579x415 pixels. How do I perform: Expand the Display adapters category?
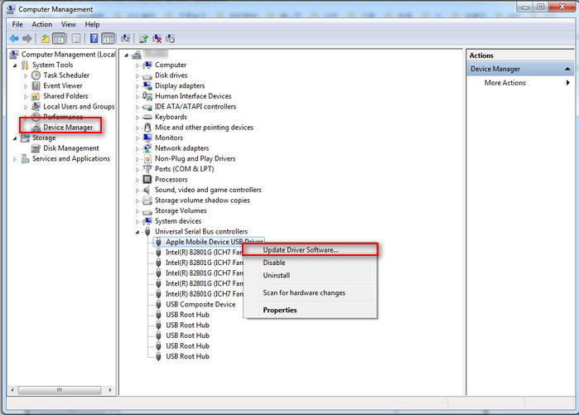tap(138, 85)
